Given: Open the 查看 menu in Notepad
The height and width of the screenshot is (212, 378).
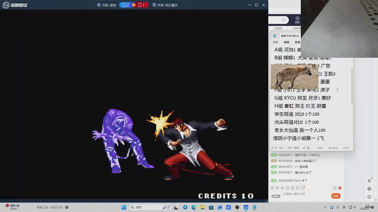Looking at the screenshot, I should [298, 42].
